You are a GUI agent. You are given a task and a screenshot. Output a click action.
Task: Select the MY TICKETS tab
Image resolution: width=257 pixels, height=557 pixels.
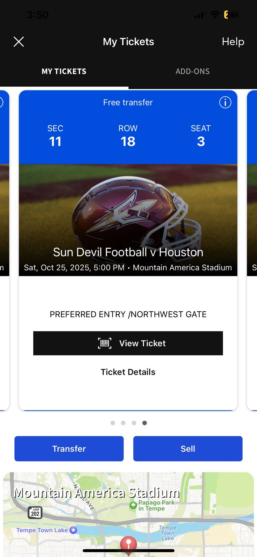click(x=64, y=71)
